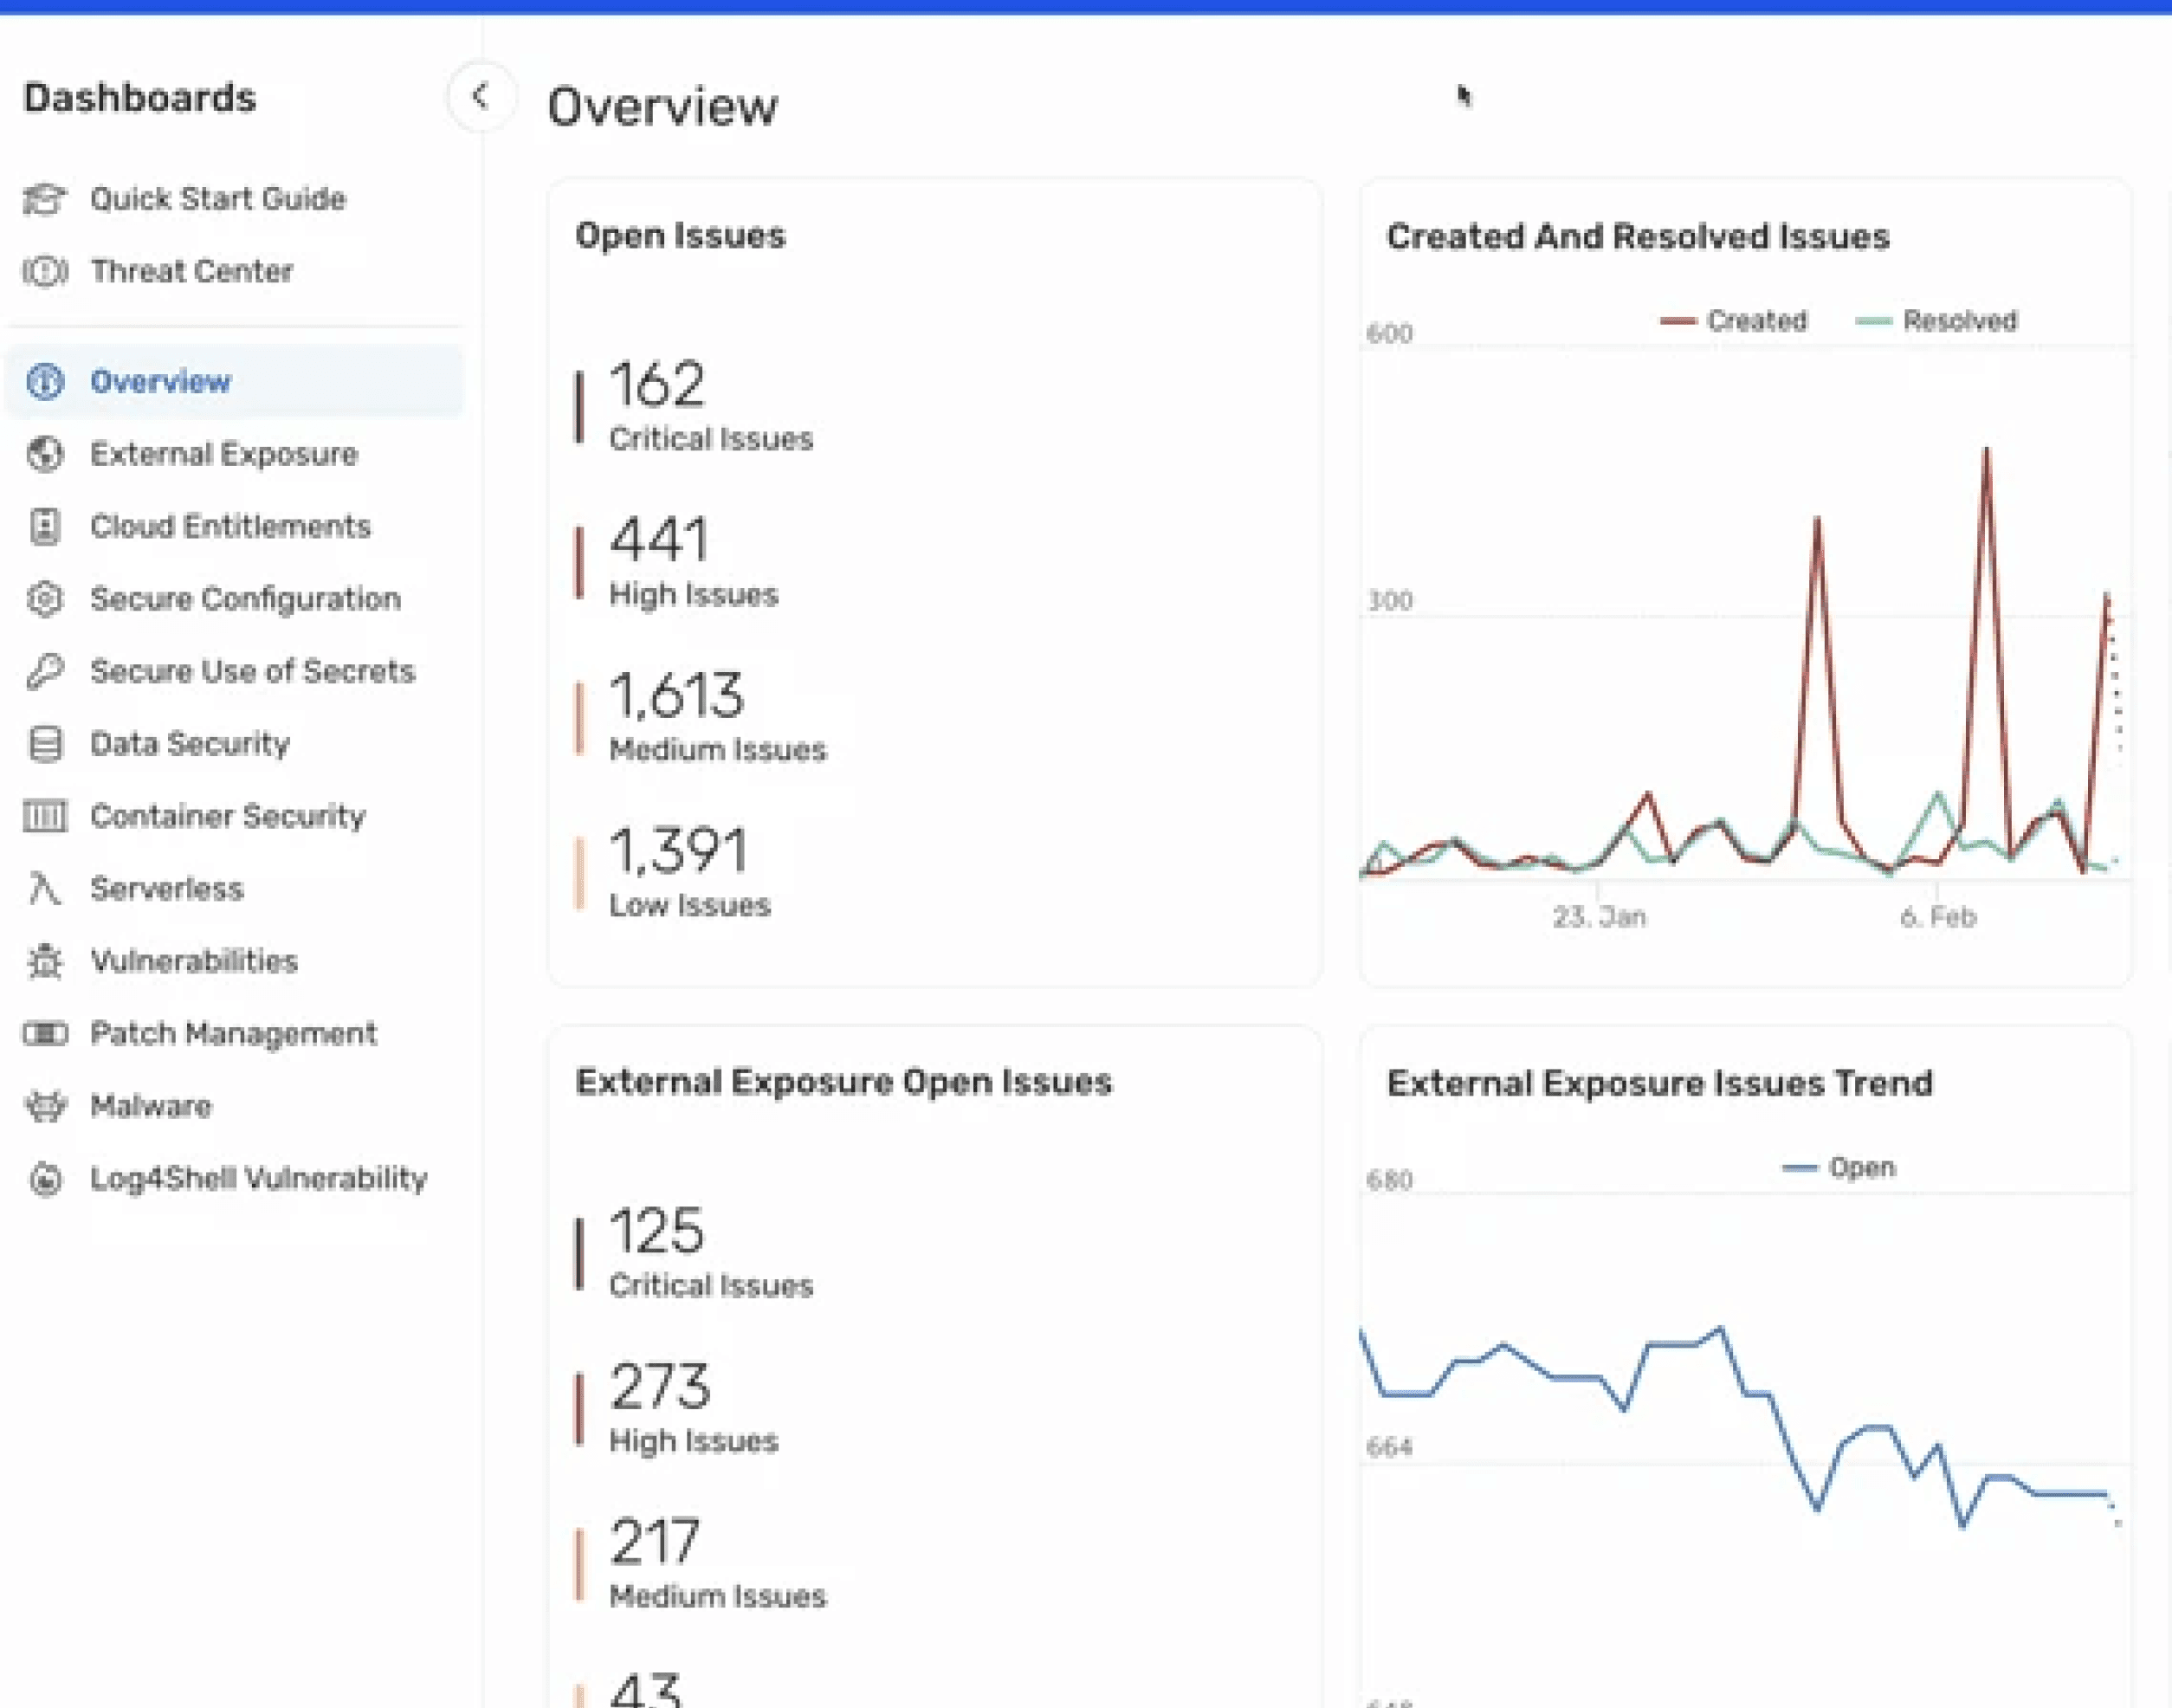Open Vulnerabilities dashboard
This screenshot has width=2172, height=1708.
194,961
